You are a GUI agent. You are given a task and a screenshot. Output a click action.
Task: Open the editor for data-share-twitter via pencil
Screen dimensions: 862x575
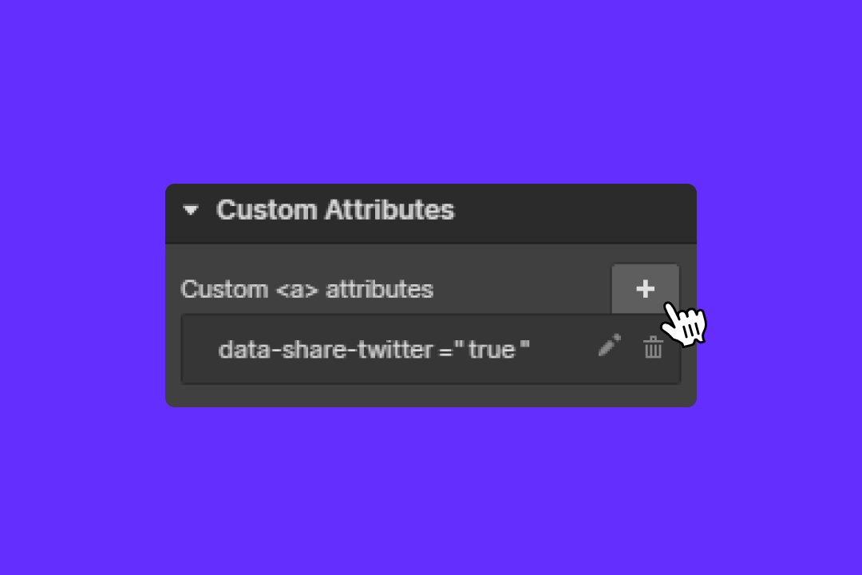point(609,346)
